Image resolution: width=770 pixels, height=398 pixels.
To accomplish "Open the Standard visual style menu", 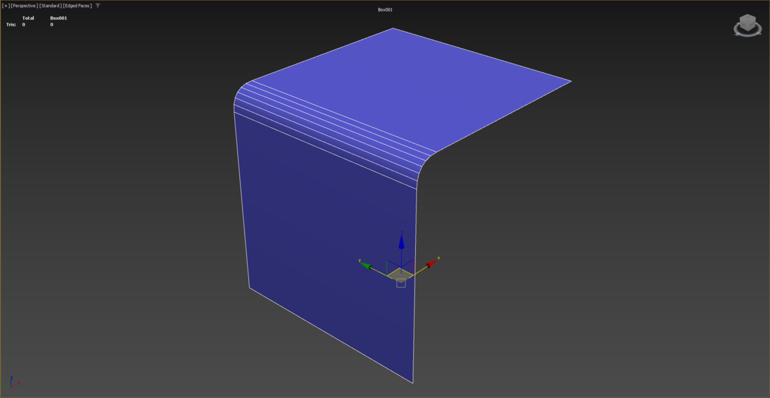I will tap(50, 5).
